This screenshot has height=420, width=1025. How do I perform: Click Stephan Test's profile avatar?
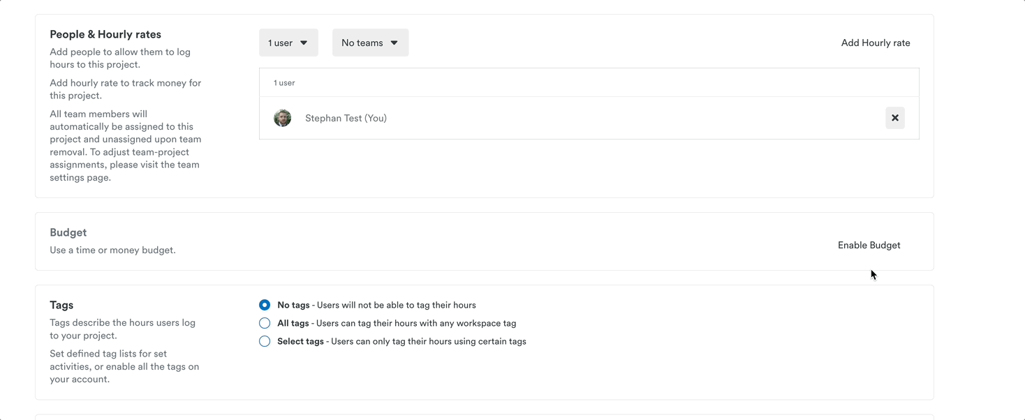(x=282, y=118)
